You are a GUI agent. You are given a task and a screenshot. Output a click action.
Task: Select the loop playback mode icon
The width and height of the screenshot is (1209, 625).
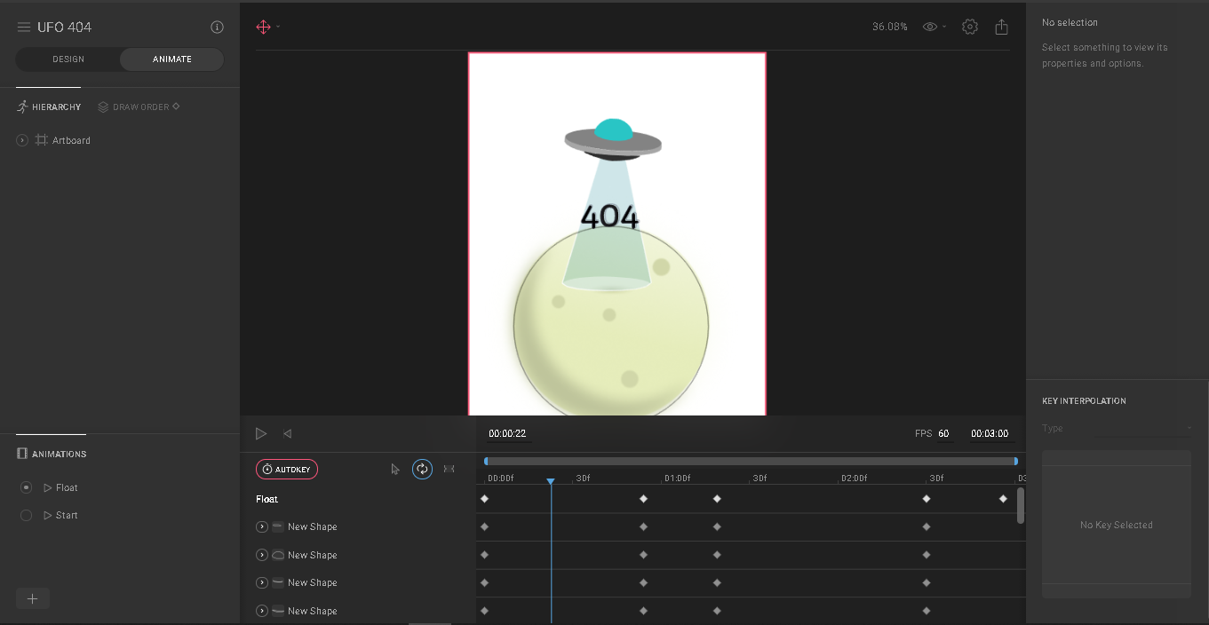click(421, 469)
